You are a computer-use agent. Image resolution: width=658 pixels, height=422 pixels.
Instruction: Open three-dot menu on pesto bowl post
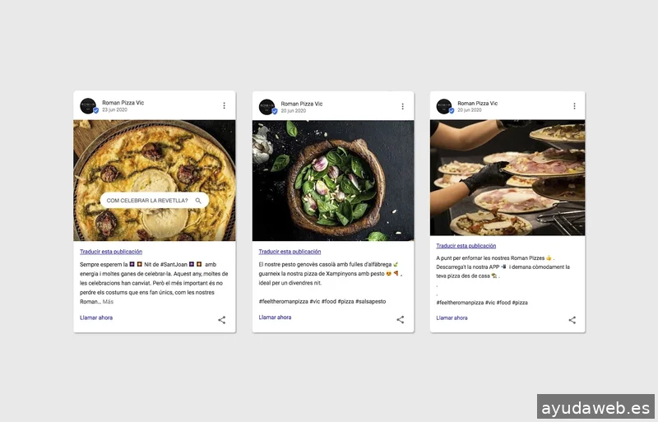pos(402,106)
